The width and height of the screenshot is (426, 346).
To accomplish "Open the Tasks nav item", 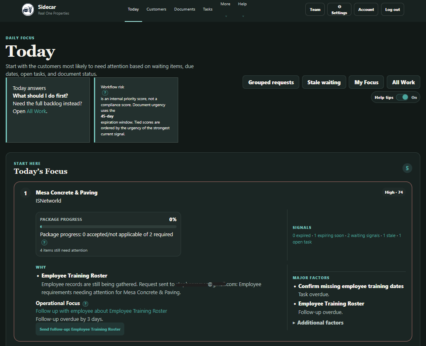I will (208, 9).
